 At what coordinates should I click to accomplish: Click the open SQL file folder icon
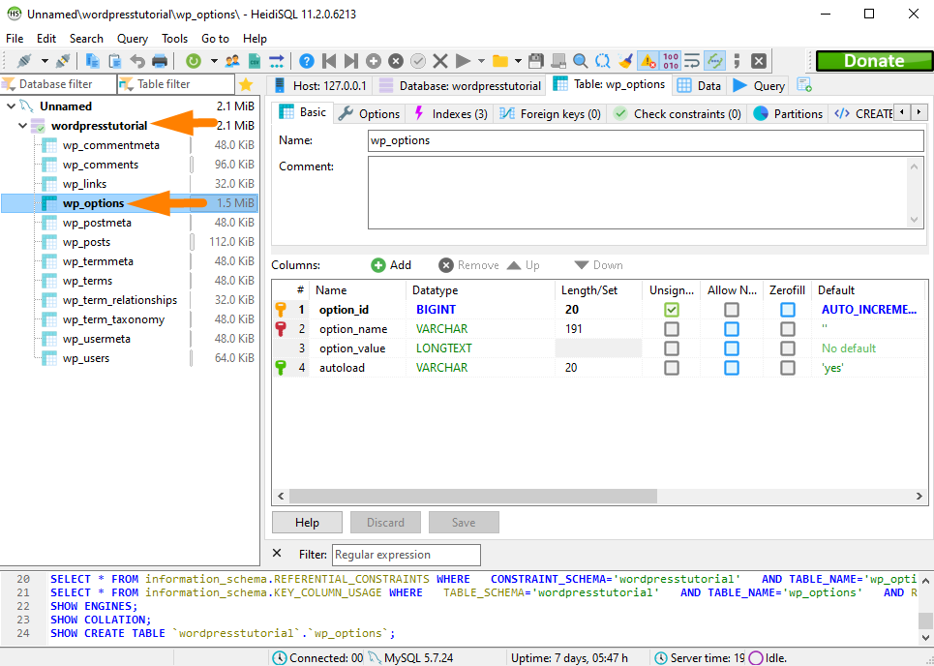[x=500, y=61]
